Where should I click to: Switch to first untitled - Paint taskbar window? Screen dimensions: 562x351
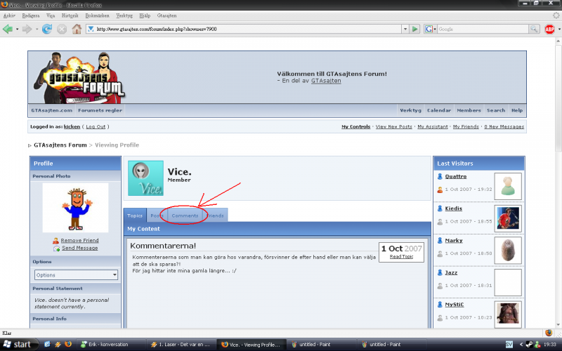(322, 344)
